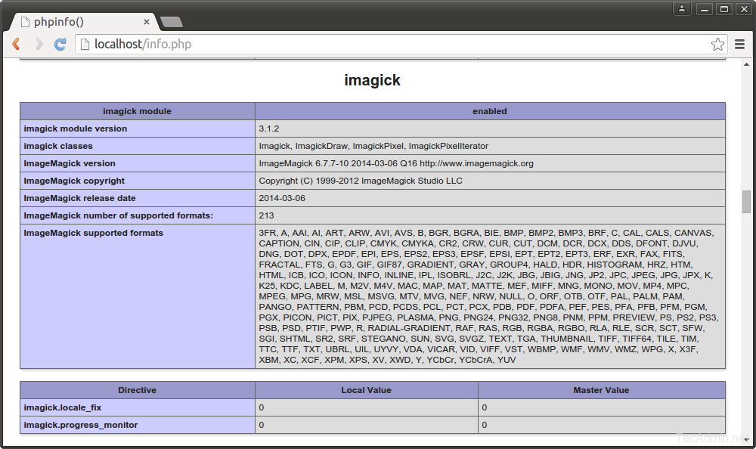Click the 'ImageMagick release date' label
The image size is (756, 449).
79,198
